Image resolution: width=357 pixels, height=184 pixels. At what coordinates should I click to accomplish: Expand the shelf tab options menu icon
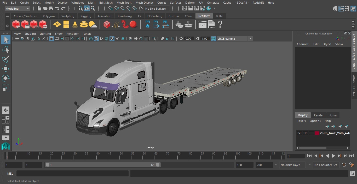pos(7,16)
